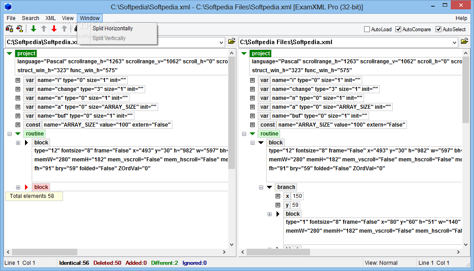Open folder icon for left file path
Screen dimensions: 474x271
(232, 41)
